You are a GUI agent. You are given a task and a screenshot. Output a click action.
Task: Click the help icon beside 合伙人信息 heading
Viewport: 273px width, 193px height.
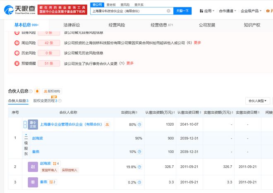31,91
